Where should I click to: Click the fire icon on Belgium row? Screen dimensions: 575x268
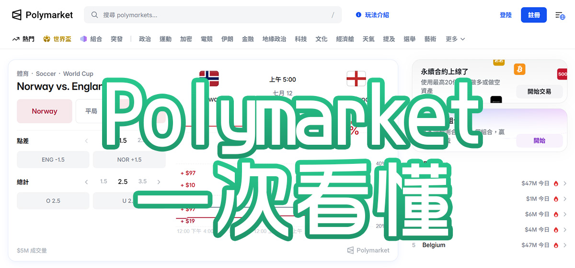pyautogui.click(x=556, y=245)
